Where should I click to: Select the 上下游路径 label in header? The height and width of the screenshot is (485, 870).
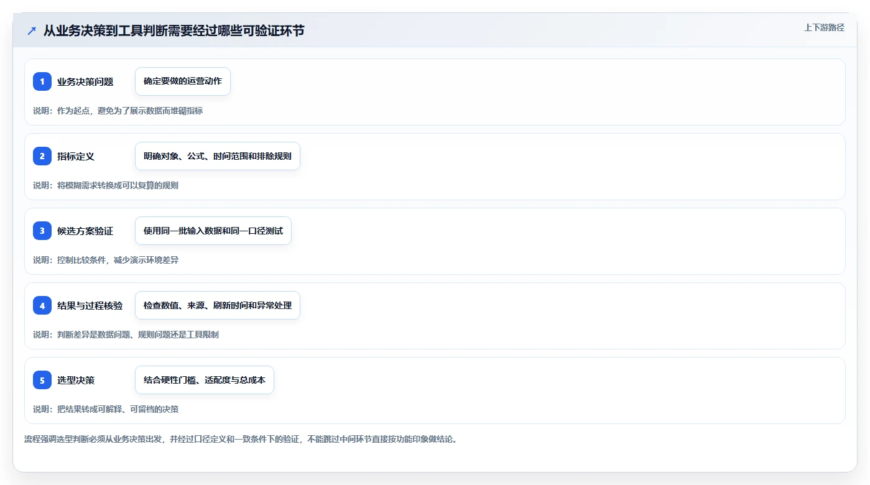point(824,27)
